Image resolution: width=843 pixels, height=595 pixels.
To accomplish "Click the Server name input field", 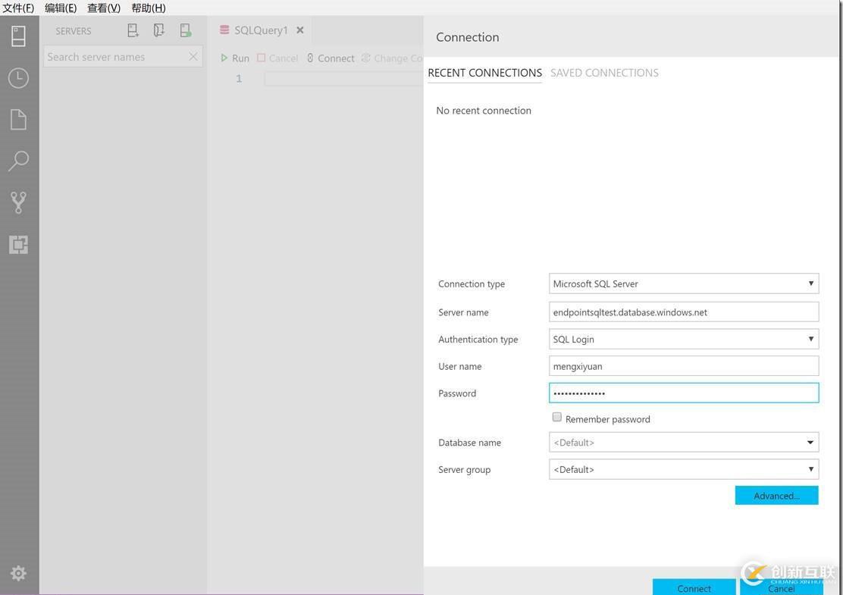I will tap(684, 312).
